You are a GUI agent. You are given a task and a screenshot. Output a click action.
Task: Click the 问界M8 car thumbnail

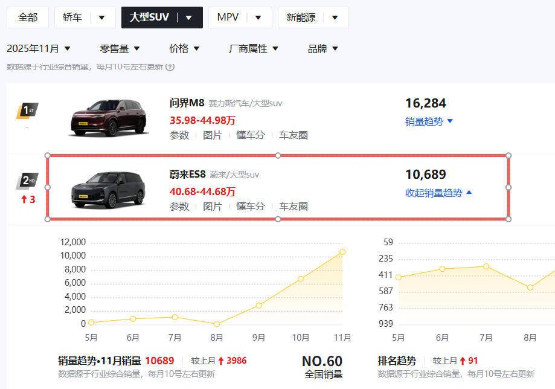tap(108, 115)
